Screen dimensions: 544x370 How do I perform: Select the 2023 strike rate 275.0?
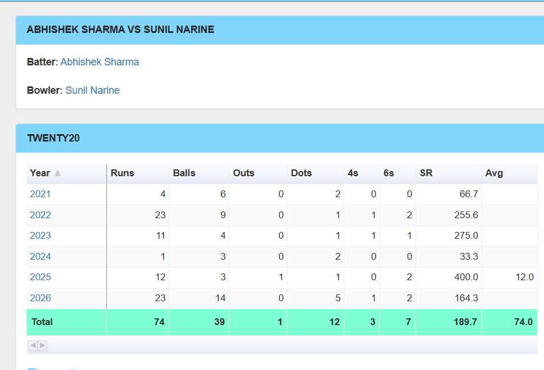466,235
